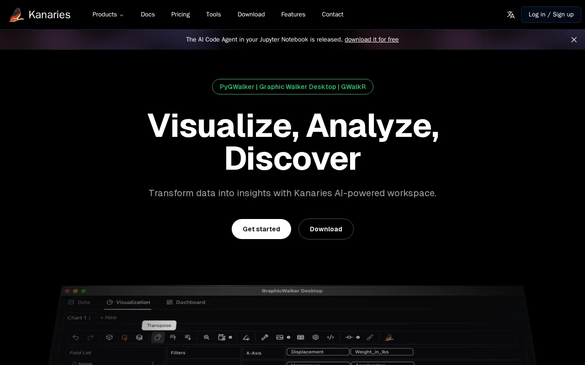Click the painter link icon in preview

point(370,338)
